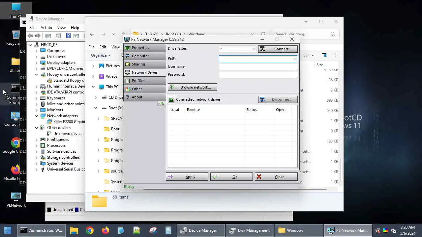
Task: Click Device Manager blue Help icon
Action: pos(68,36)
